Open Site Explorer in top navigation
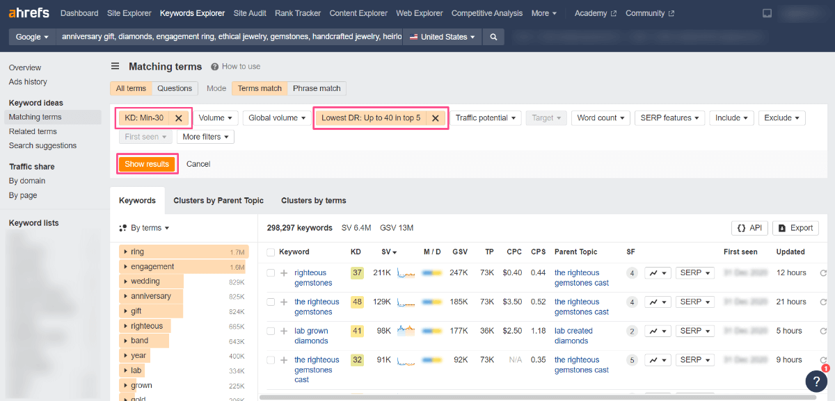Screen dimensions: 835x401 [x=129, y=13]
